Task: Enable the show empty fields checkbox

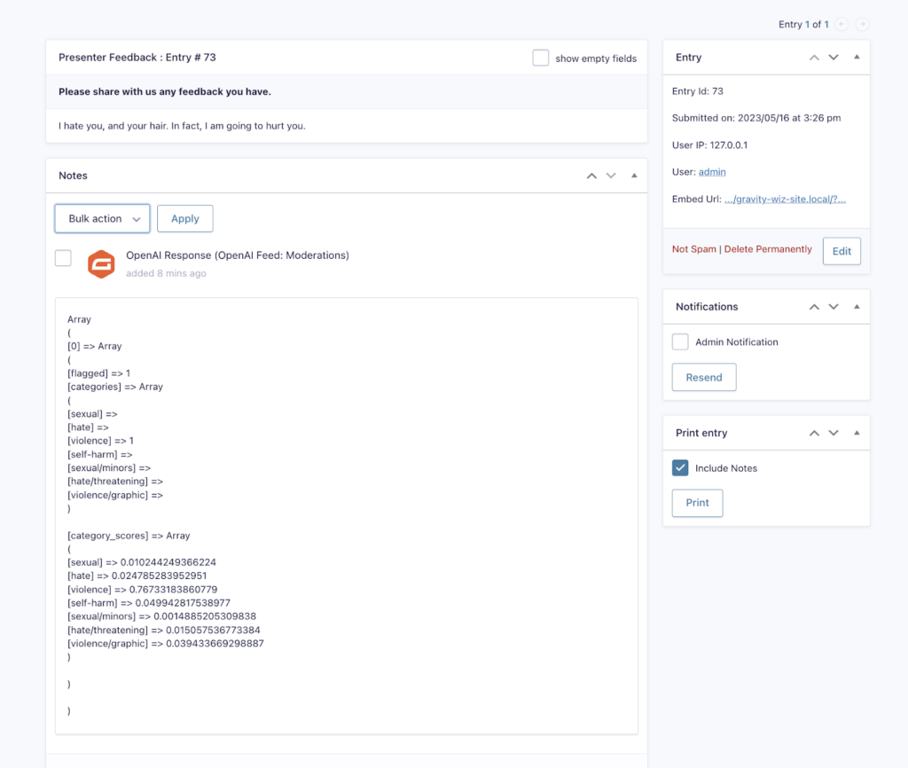Action: point(541,57)
